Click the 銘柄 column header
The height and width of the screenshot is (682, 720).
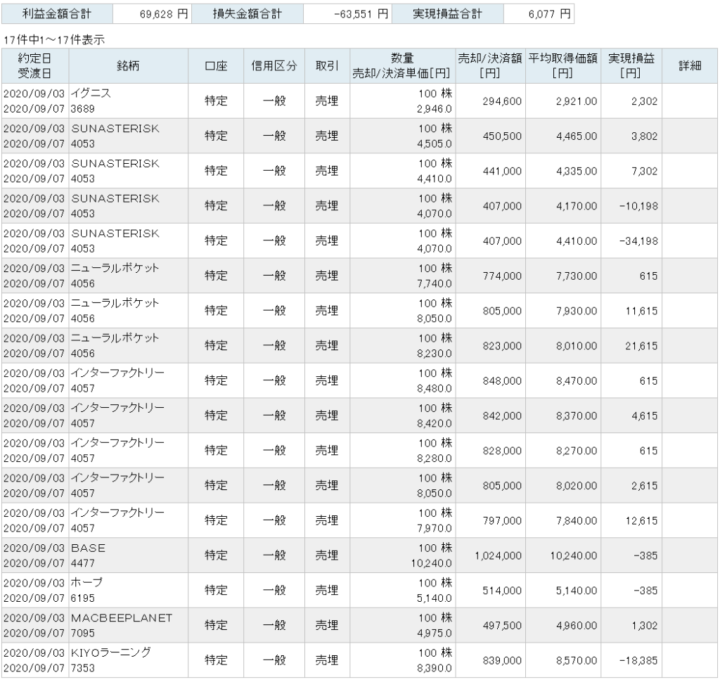[x=128, y=65]
